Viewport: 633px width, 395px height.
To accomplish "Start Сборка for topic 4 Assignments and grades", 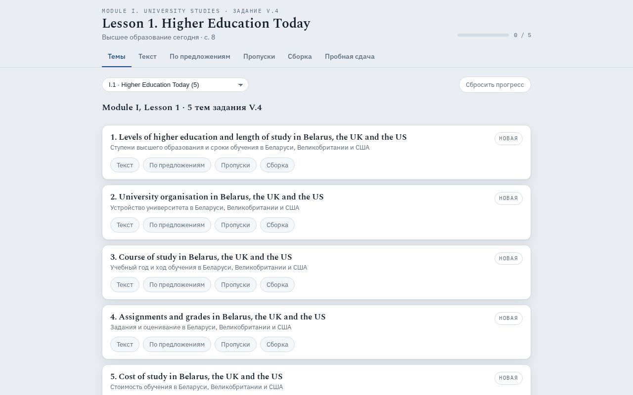I will 277,344.
